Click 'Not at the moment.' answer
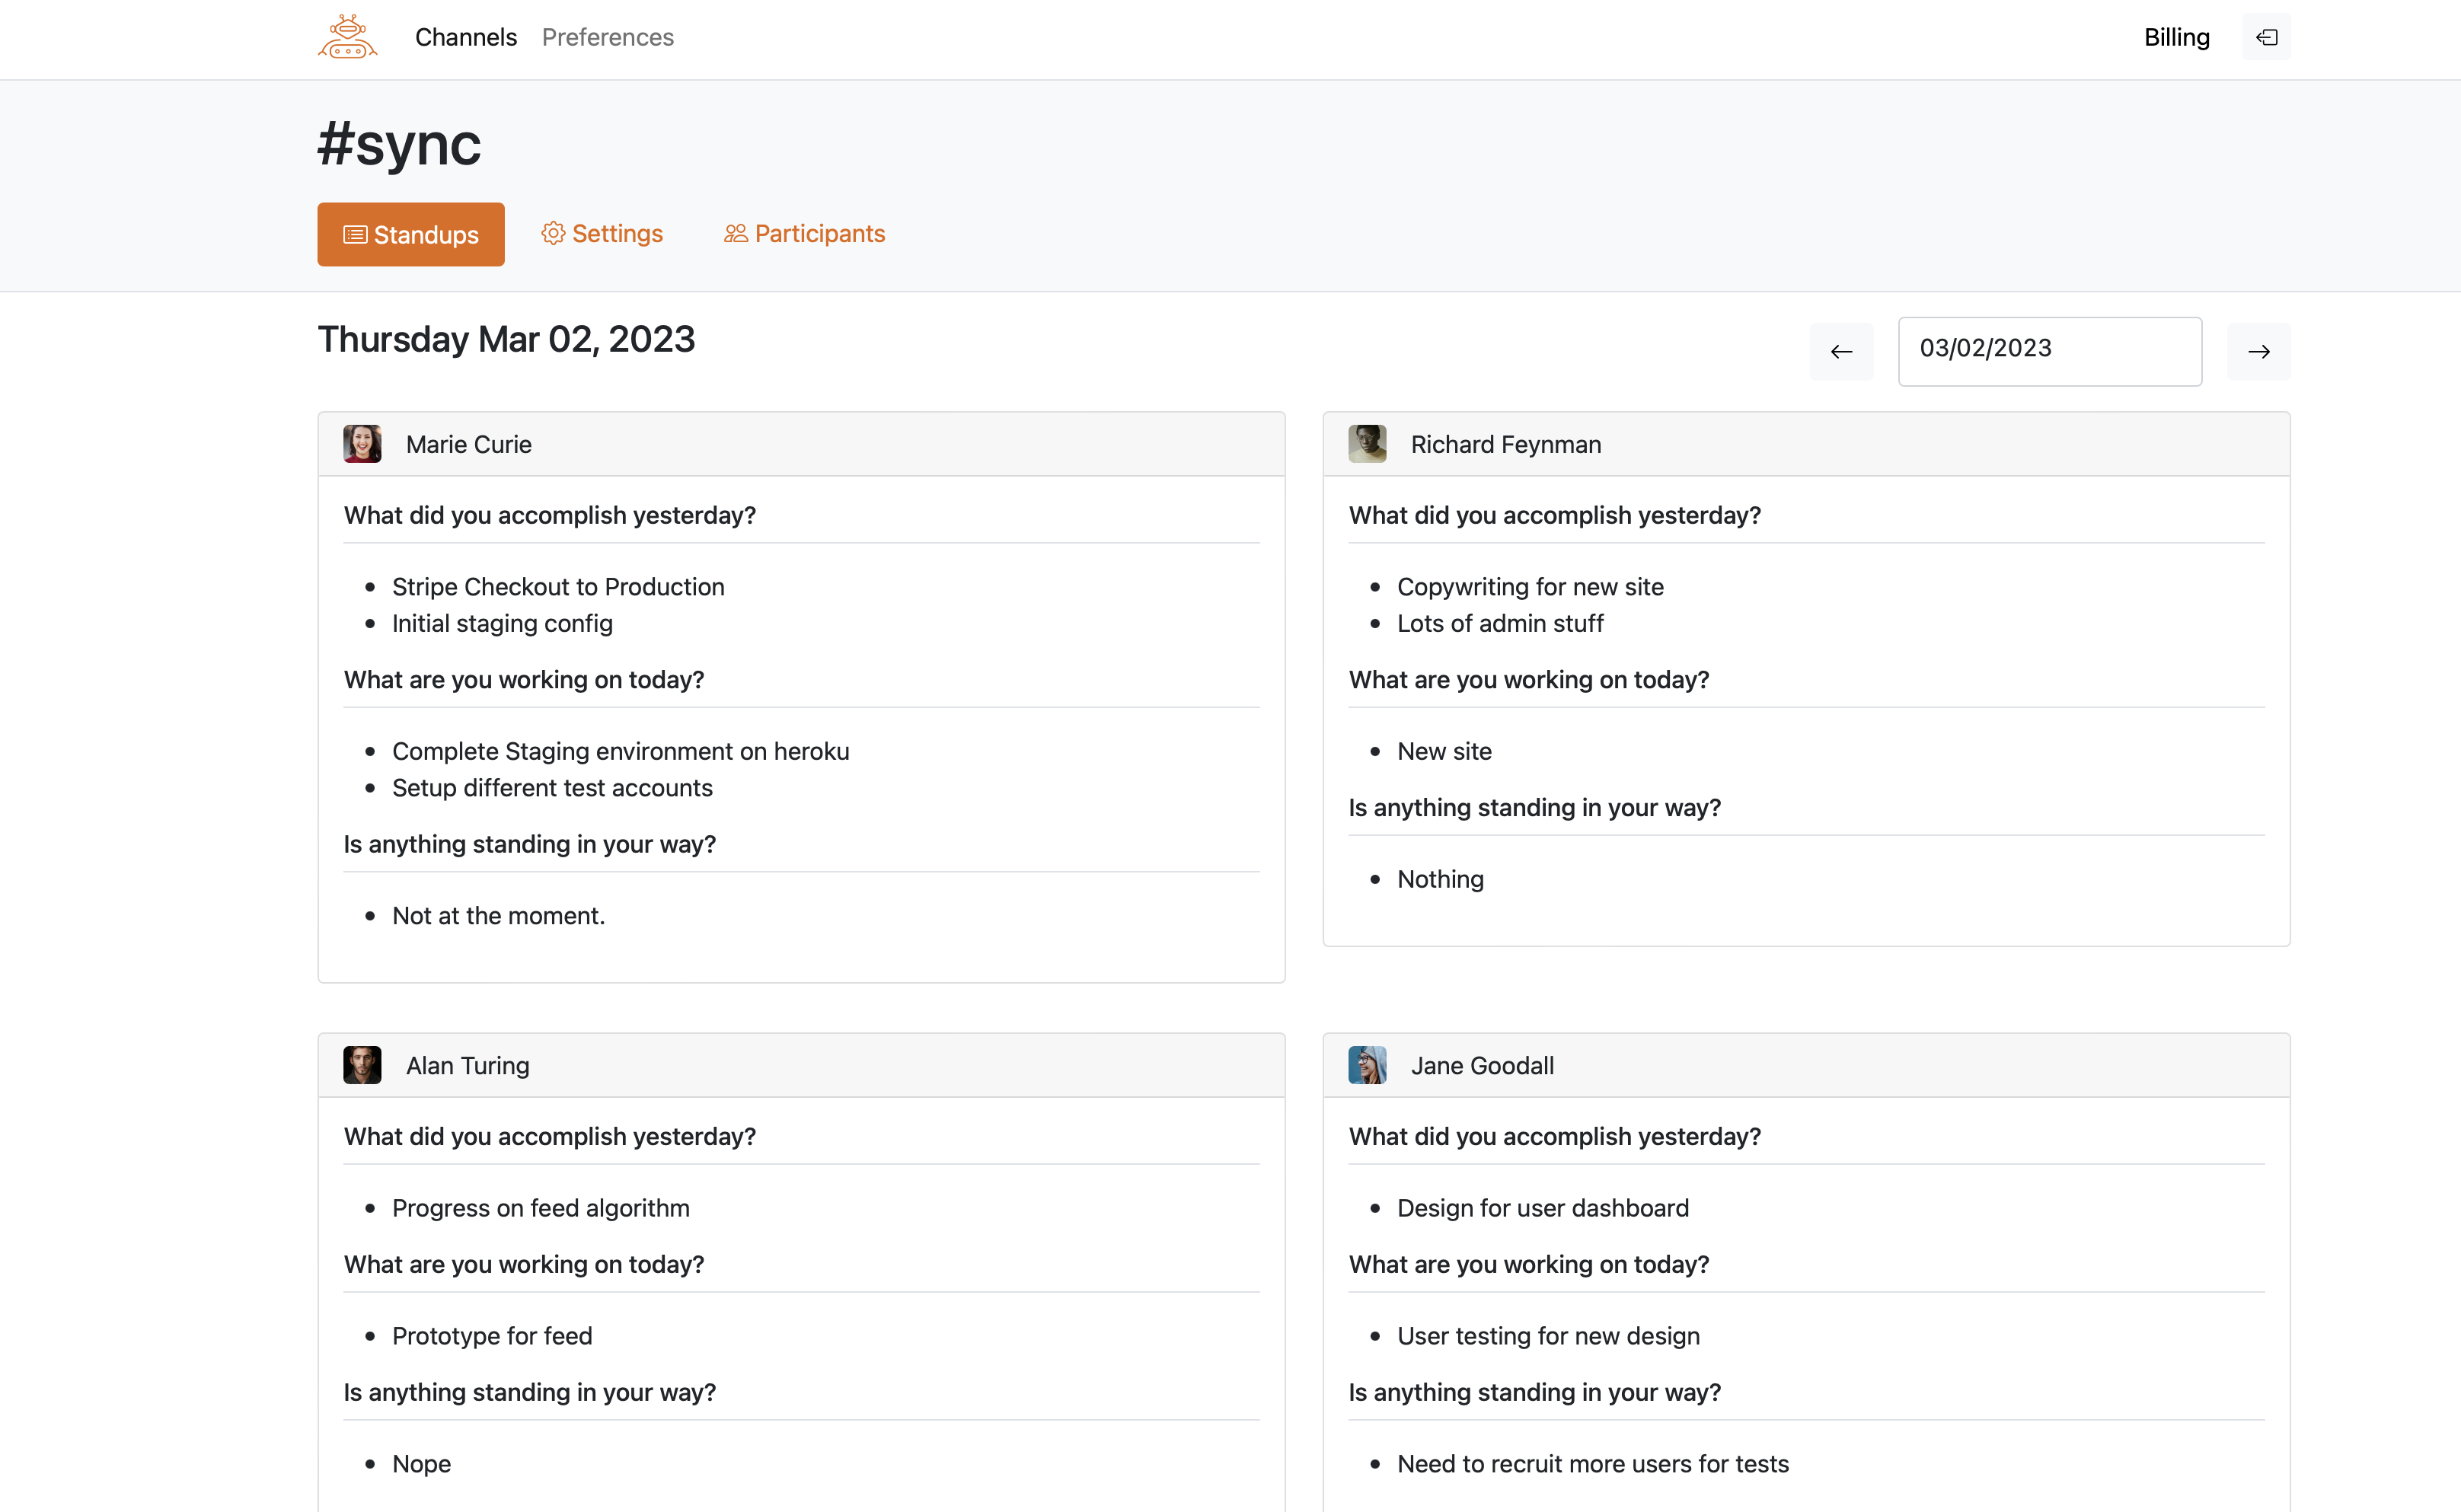The image size is (2461, 1512). (499, 915)
